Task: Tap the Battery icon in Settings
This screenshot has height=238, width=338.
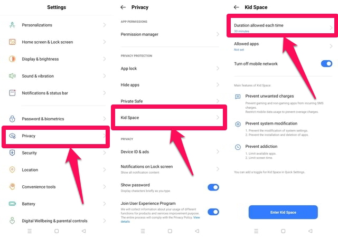Action: [12, 204]
